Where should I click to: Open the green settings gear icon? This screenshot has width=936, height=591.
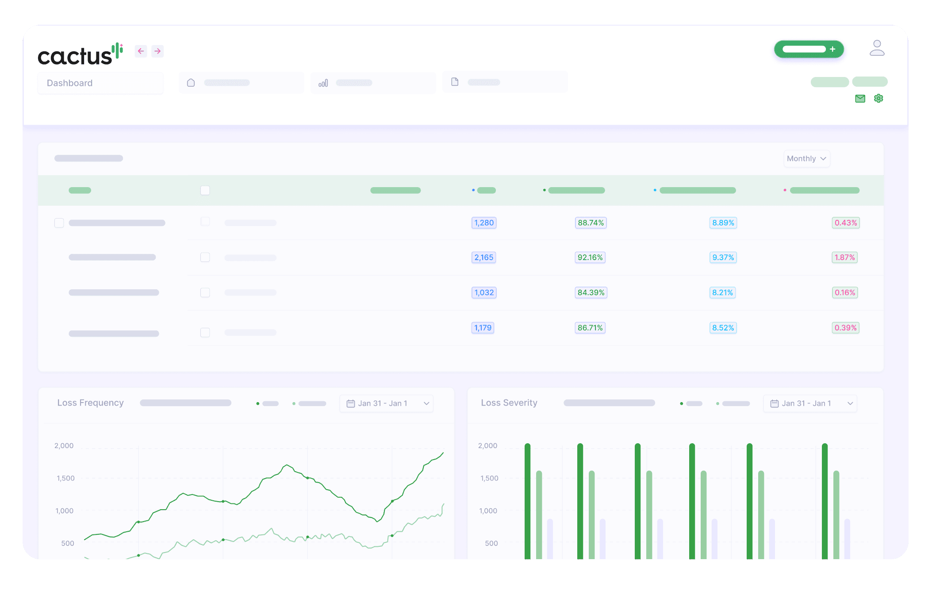click(x=878, y=99)
